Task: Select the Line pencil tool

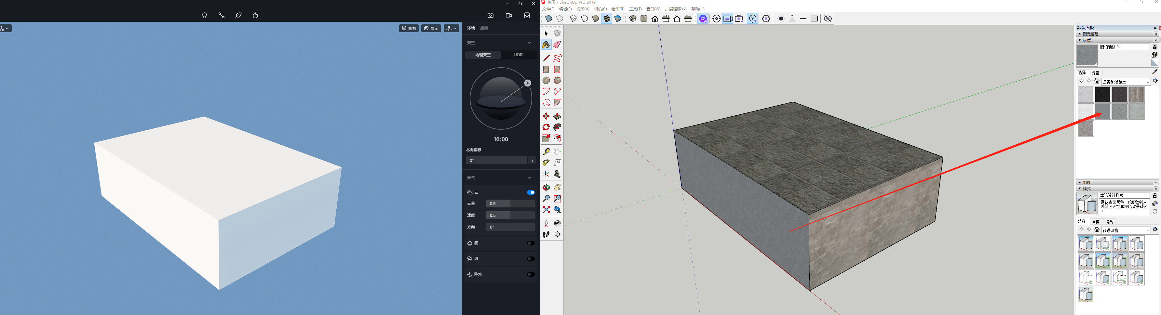Action: pos(546,58)
